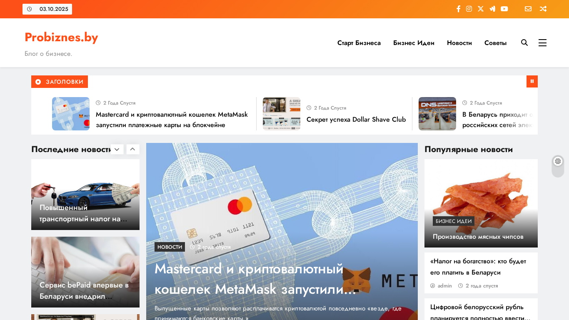
Task: Click the Популярные новости heading
Action: 469,149
